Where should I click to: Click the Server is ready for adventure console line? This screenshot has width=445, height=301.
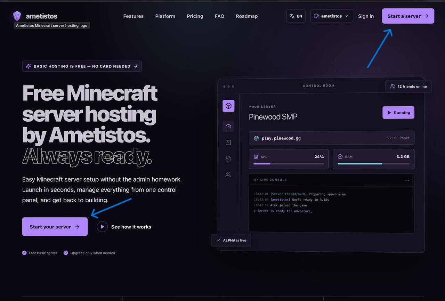pyautogui.click(x=283, y=211)
